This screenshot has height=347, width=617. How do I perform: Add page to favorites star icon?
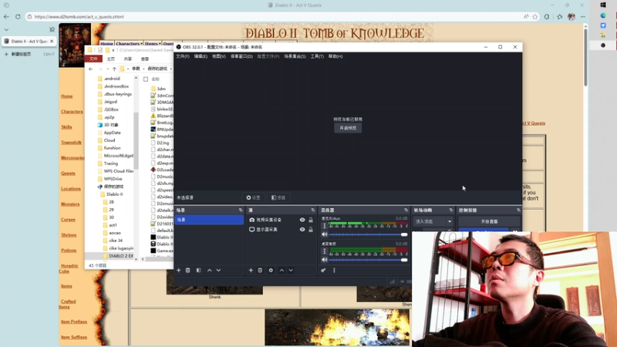pyautogui.click(x=535, y=16)
